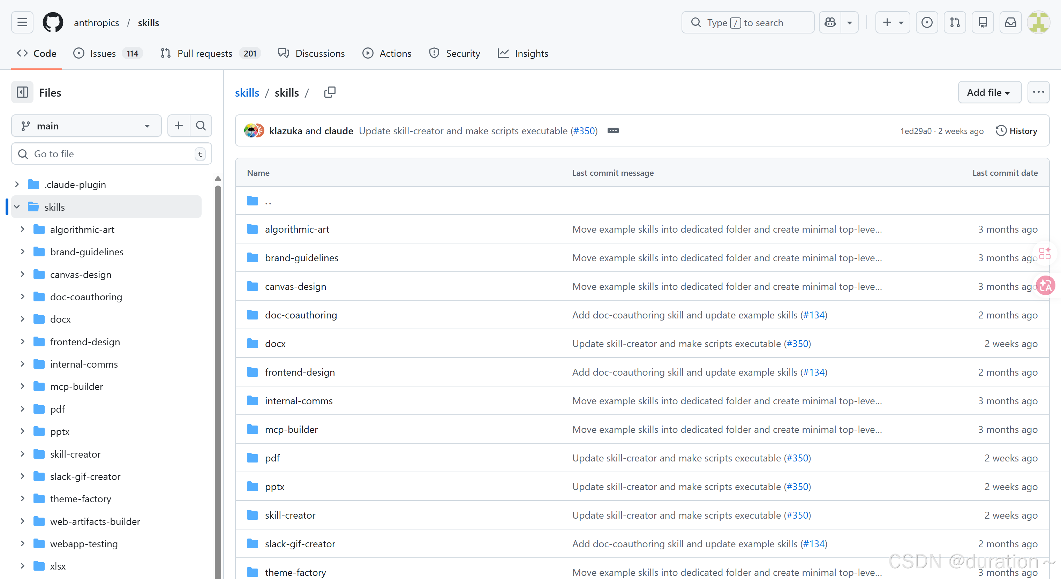Open notifications inbox icon
Viewport: 1061px width, 579px height.
pyautogui.click(x=1011, y=22)
